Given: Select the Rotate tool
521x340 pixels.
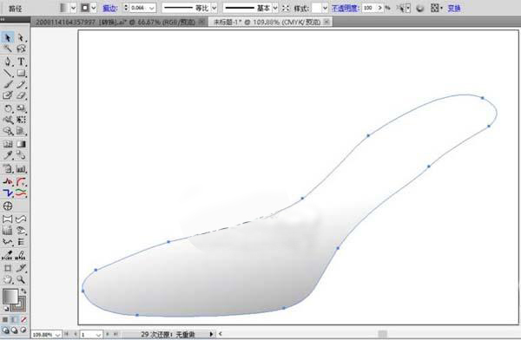Looking at the screenshot, I should (x=8, y=108).
